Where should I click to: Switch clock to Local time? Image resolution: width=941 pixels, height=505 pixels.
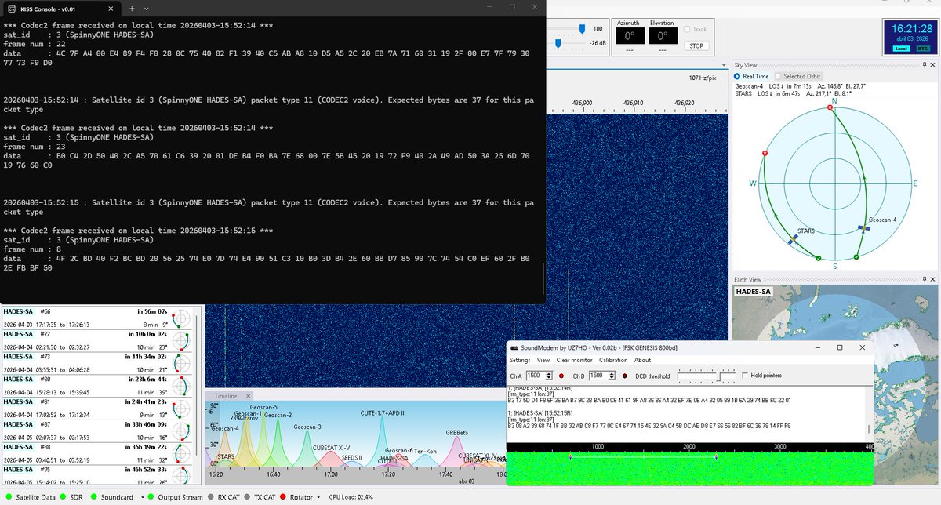coord(900,49)
